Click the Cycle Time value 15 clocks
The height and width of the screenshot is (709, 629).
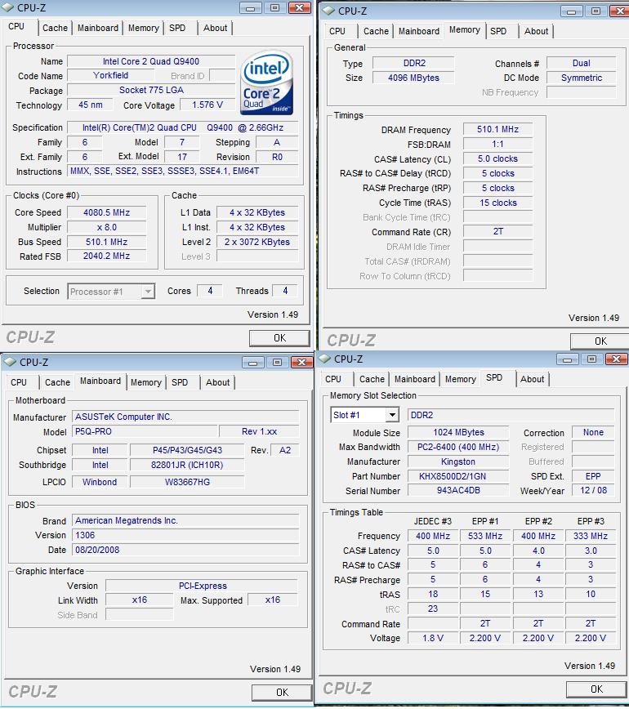[x=497, y=203]
